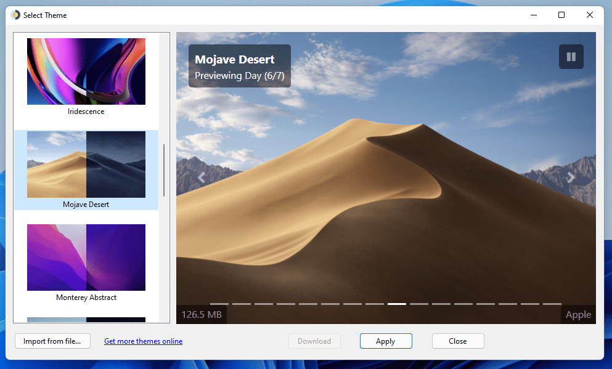
Task: Advance to the next preview image arrow
Action: (x=571, y=178)
